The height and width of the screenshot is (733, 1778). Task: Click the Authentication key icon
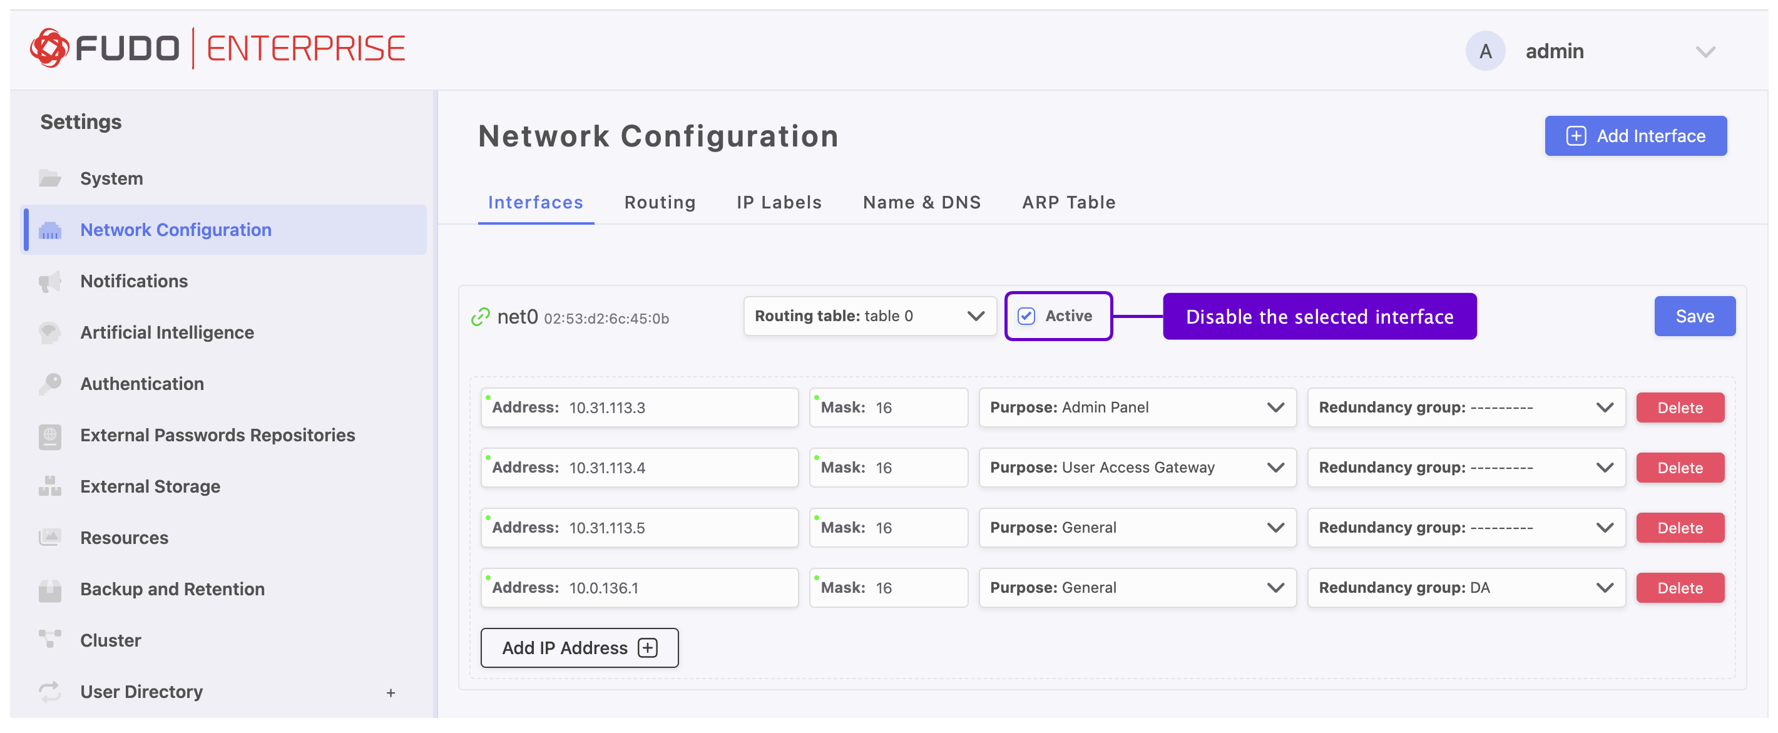[49, 384]
